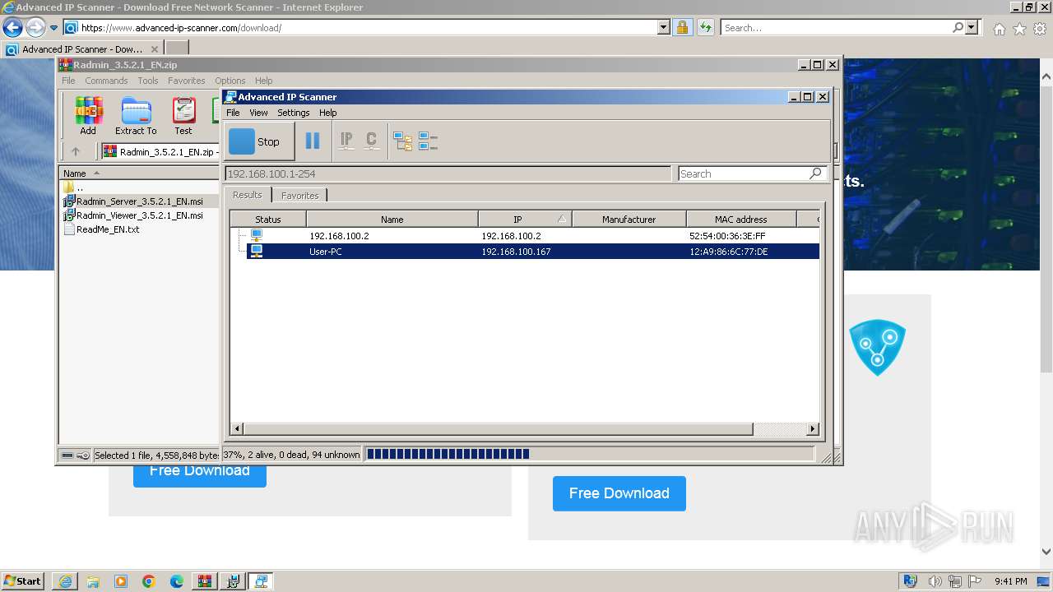Click MAC address 12:A9:86:6C:77:DE cell

click(728, 252)
